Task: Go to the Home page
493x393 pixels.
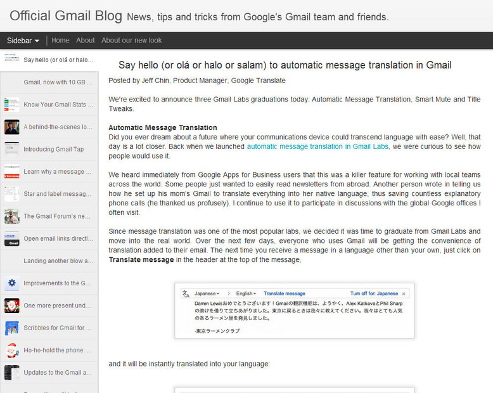Action: click(x=60, y=40)
